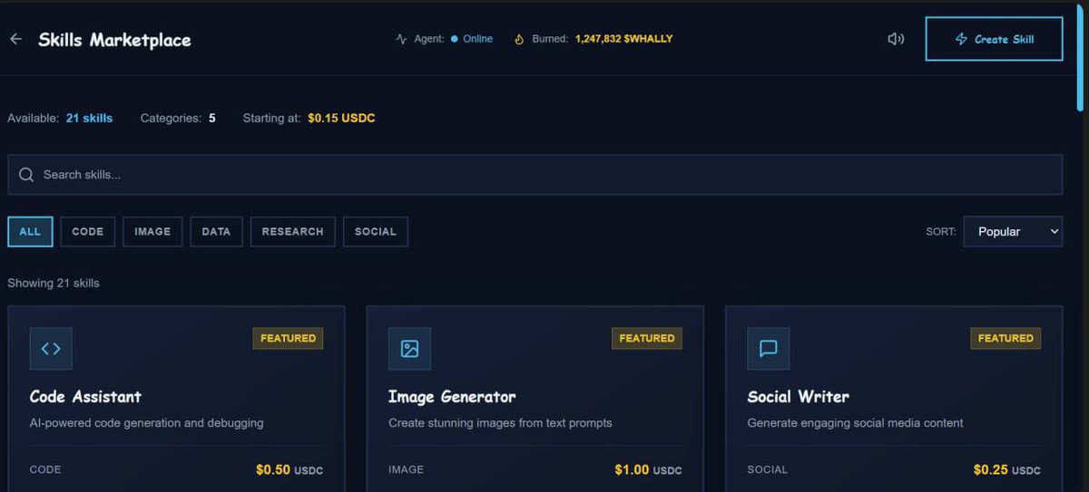Click the FEATURED badge on Social Writer
This screenshot has width=1089, height=492.
[x=1006, y=338]
